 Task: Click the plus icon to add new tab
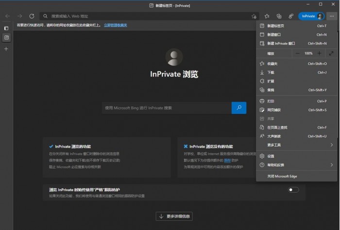pos(6,49)
